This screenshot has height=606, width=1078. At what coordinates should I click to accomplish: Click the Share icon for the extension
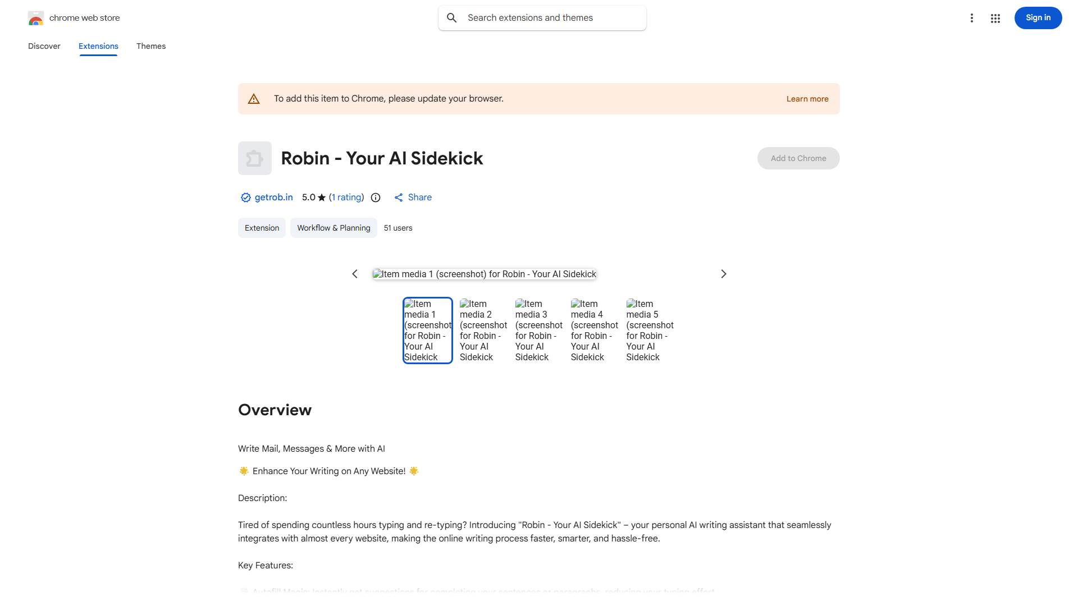click(399, 198)
